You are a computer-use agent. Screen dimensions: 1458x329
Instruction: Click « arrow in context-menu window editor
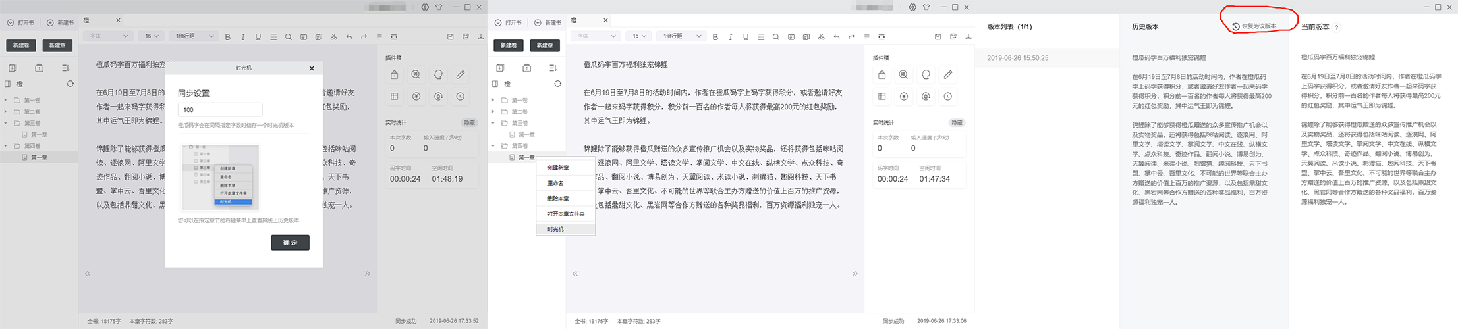(575, 274)
